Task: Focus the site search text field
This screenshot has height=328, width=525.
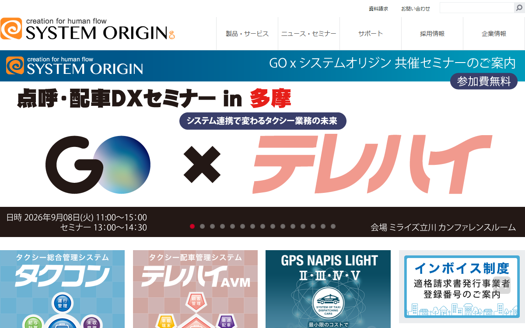Action: [476, 7]
